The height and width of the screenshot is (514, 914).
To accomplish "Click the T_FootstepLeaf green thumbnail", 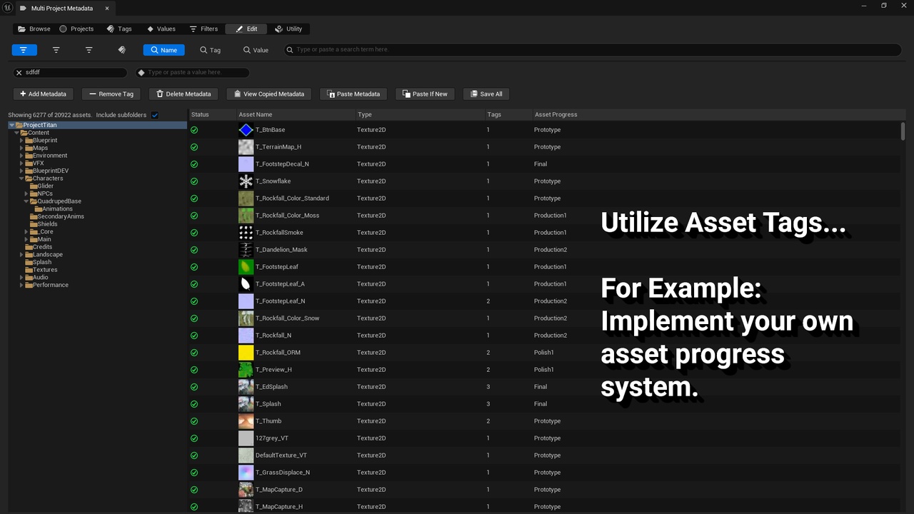I will pyautogui.click(x=246, y=267).
